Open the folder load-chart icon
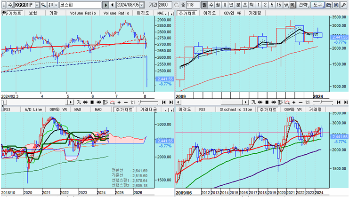 [x=329, y=5]
